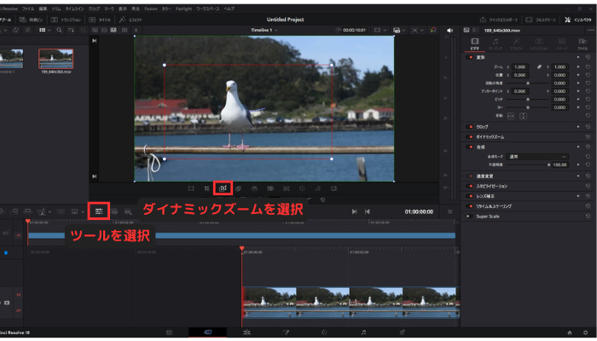Click the ズーム X value field
The width and height of the screenshot is (597, 341).
click(519, 67)
